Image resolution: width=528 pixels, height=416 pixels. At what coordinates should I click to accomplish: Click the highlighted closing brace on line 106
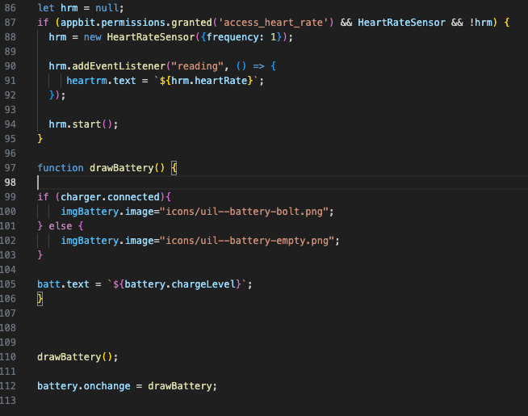pos(40,299)
